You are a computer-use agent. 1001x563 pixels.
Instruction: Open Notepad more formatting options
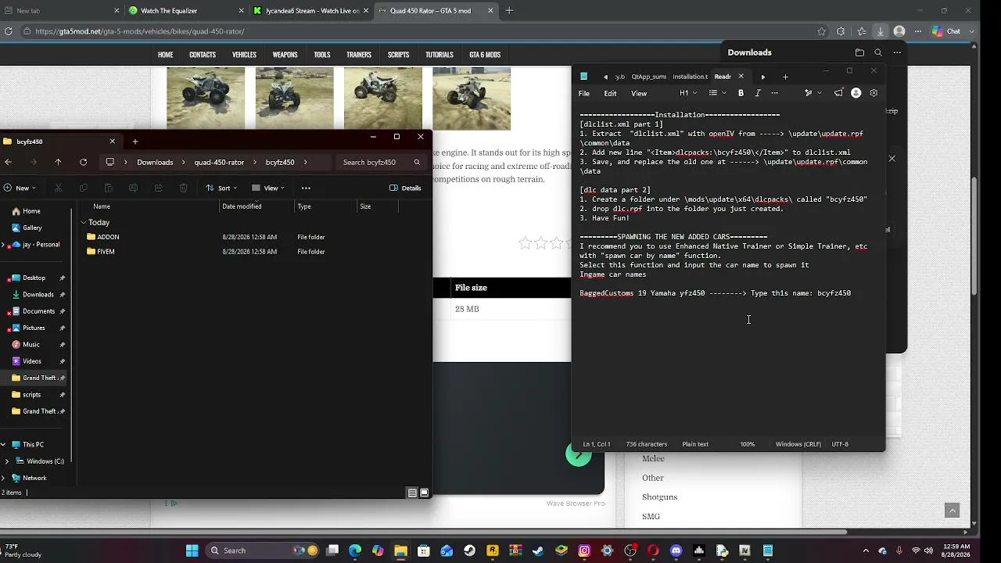(774, 93)
